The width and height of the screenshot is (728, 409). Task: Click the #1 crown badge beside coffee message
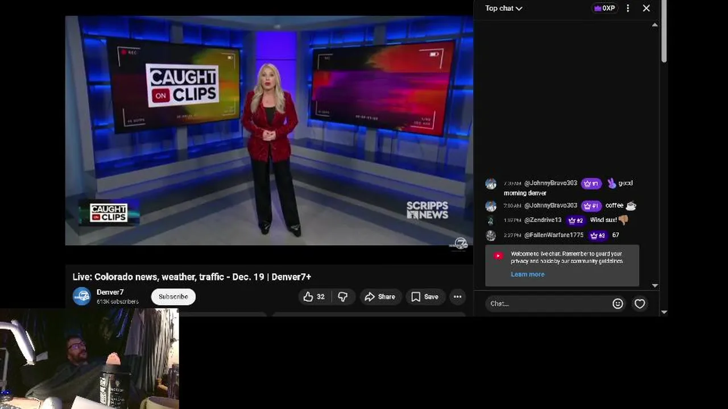pos(591,206)
